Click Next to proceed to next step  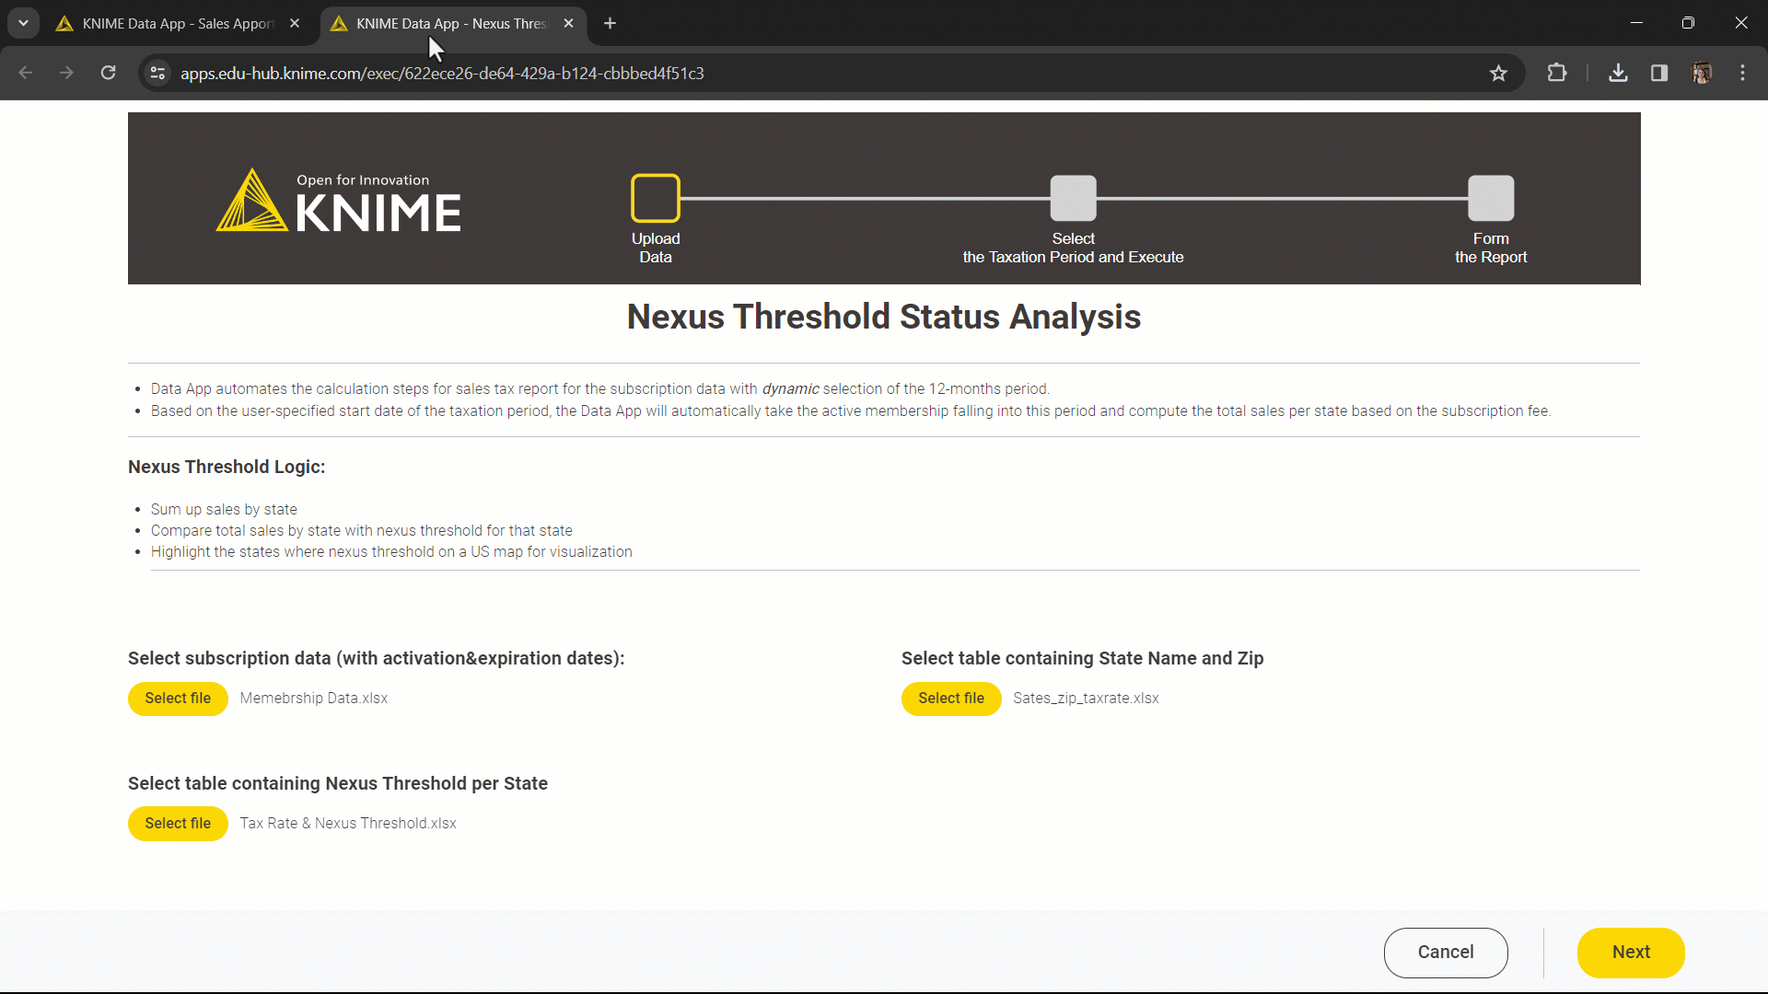(x=1630, y=952)
